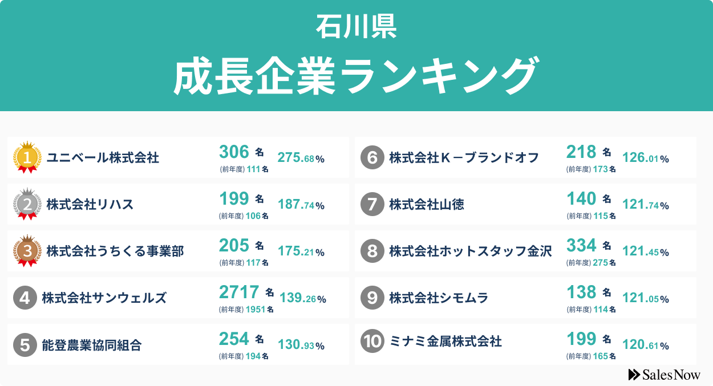This screenshot has width=713, height=386.
Task: Select company name ユニベール株式会社
Action: click(103, 157)
